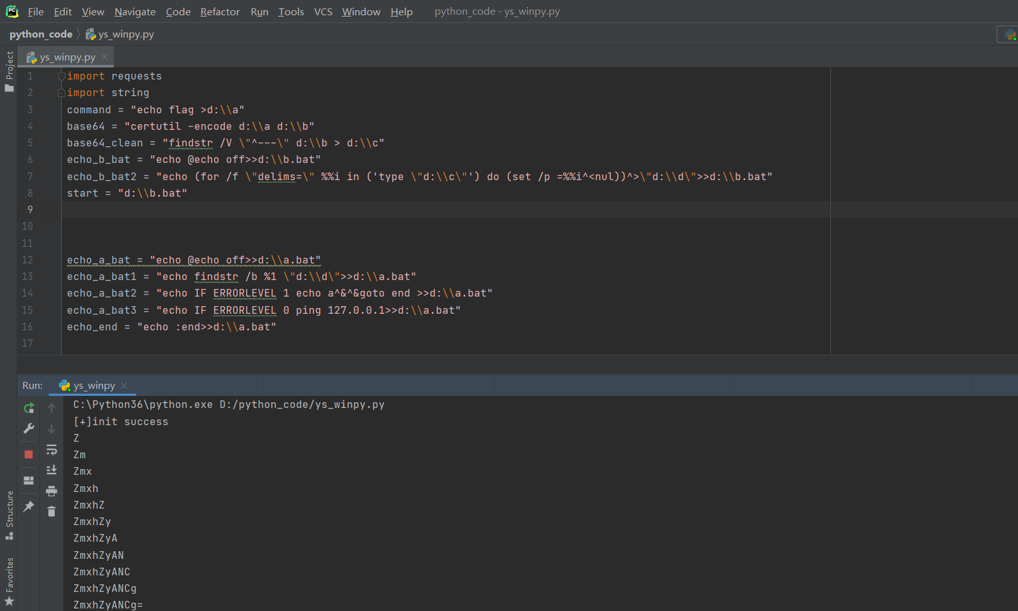Viewport: 1018px width, 611px height.
Task: Toggle scroll to end of console output
Action: tap(52, 470)
